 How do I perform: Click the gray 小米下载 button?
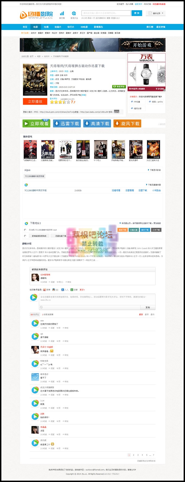coord(156,230)
